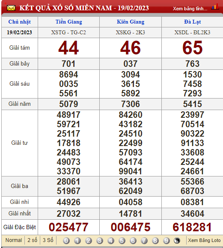This screenshot has width=223, height=248.
Task: Click special prize number 618281
Action: coord(192,227)
